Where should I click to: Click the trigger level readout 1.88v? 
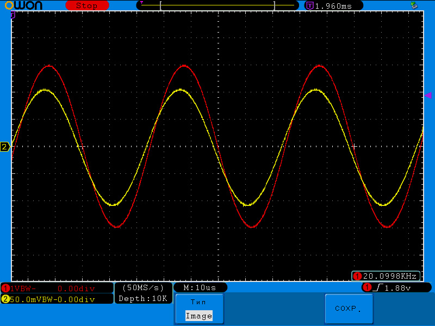(x=397, y=289)
